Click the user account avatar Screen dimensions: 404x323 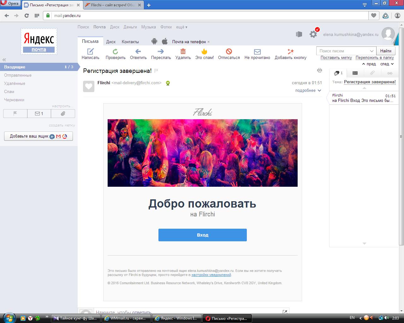point(388,34)
